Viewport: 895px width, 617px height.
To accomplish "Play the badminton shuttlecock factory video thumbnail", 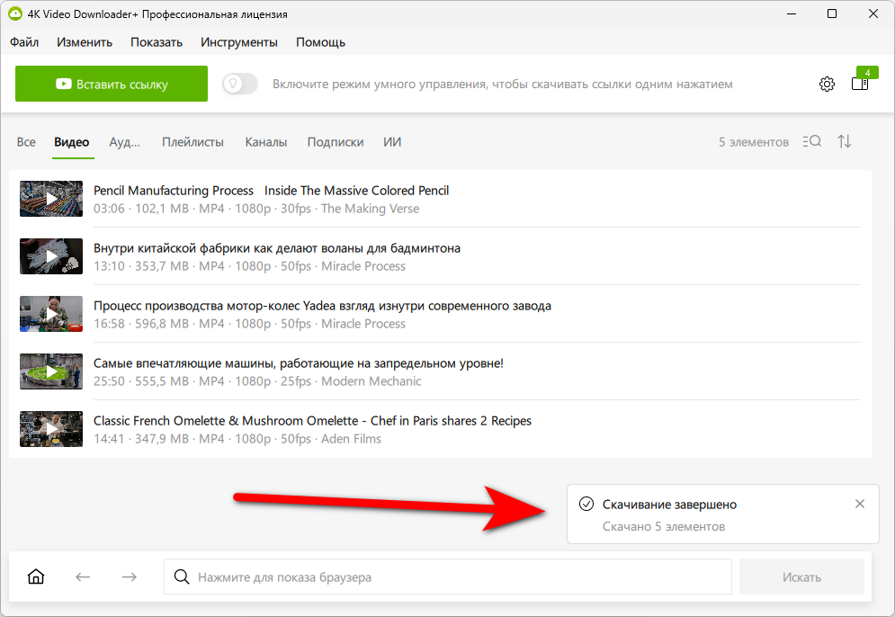I will pyautogui.click(x=51, y=256).
